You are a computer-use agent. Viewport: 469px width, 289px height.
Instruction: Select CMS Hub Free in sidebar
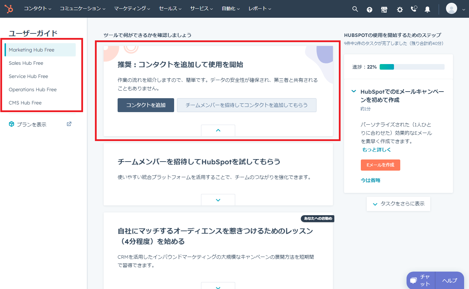(25, 103)
